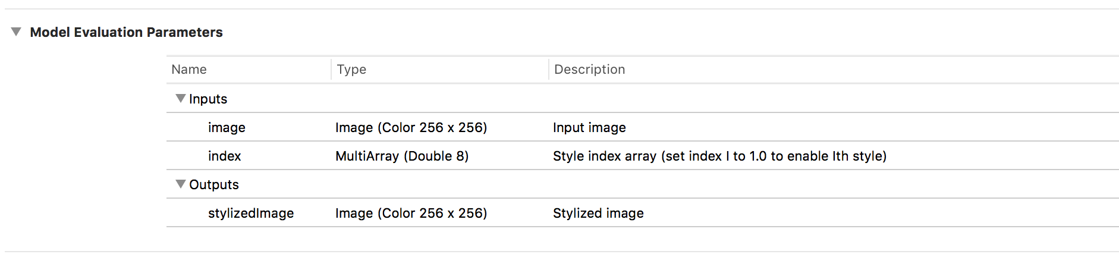Click the image input type Image (Color 256 x 256)
Screen dimensions: 1119x257
[411, 127]
